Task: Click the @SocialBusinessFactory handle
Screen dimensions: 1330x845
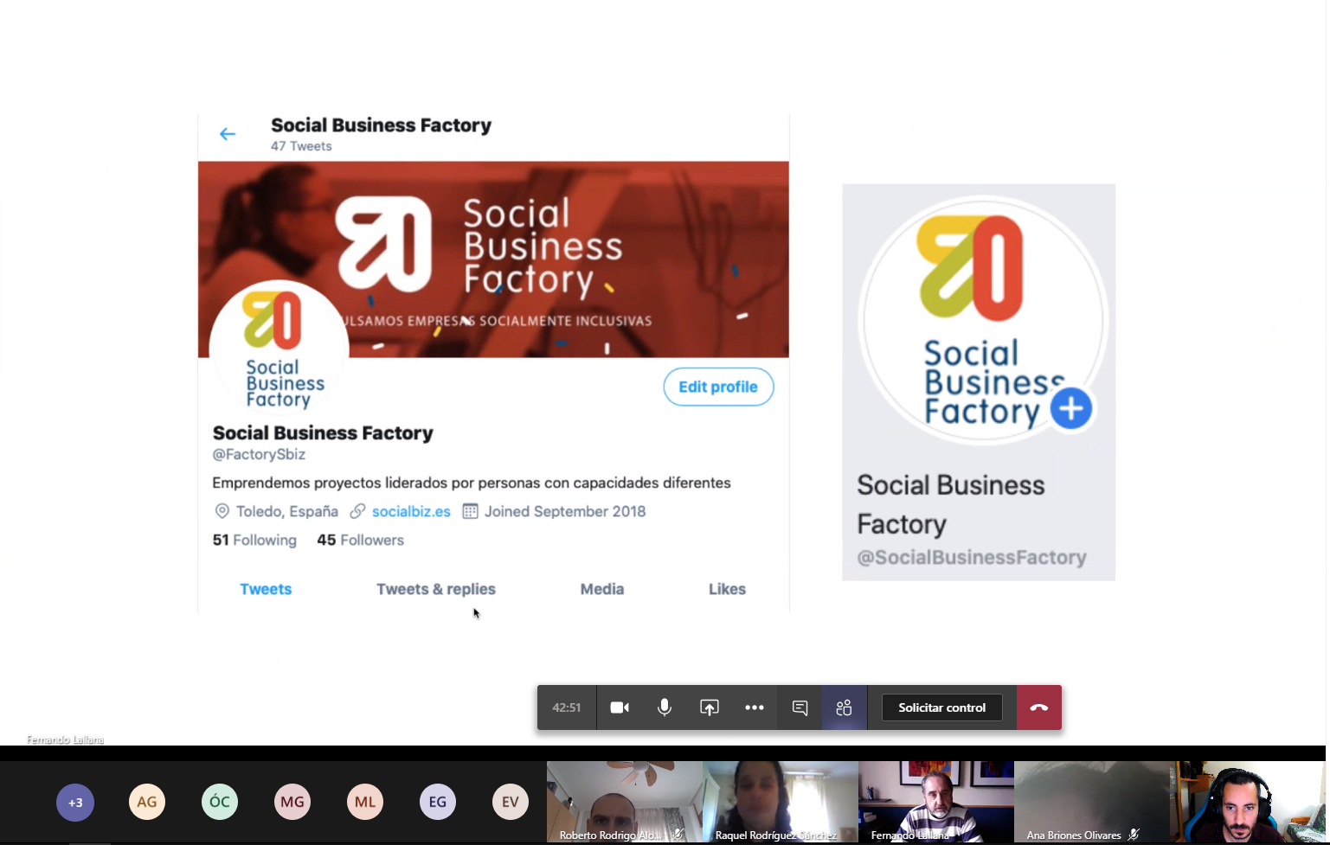Action: pyautogui.click(x=972, y=558)
